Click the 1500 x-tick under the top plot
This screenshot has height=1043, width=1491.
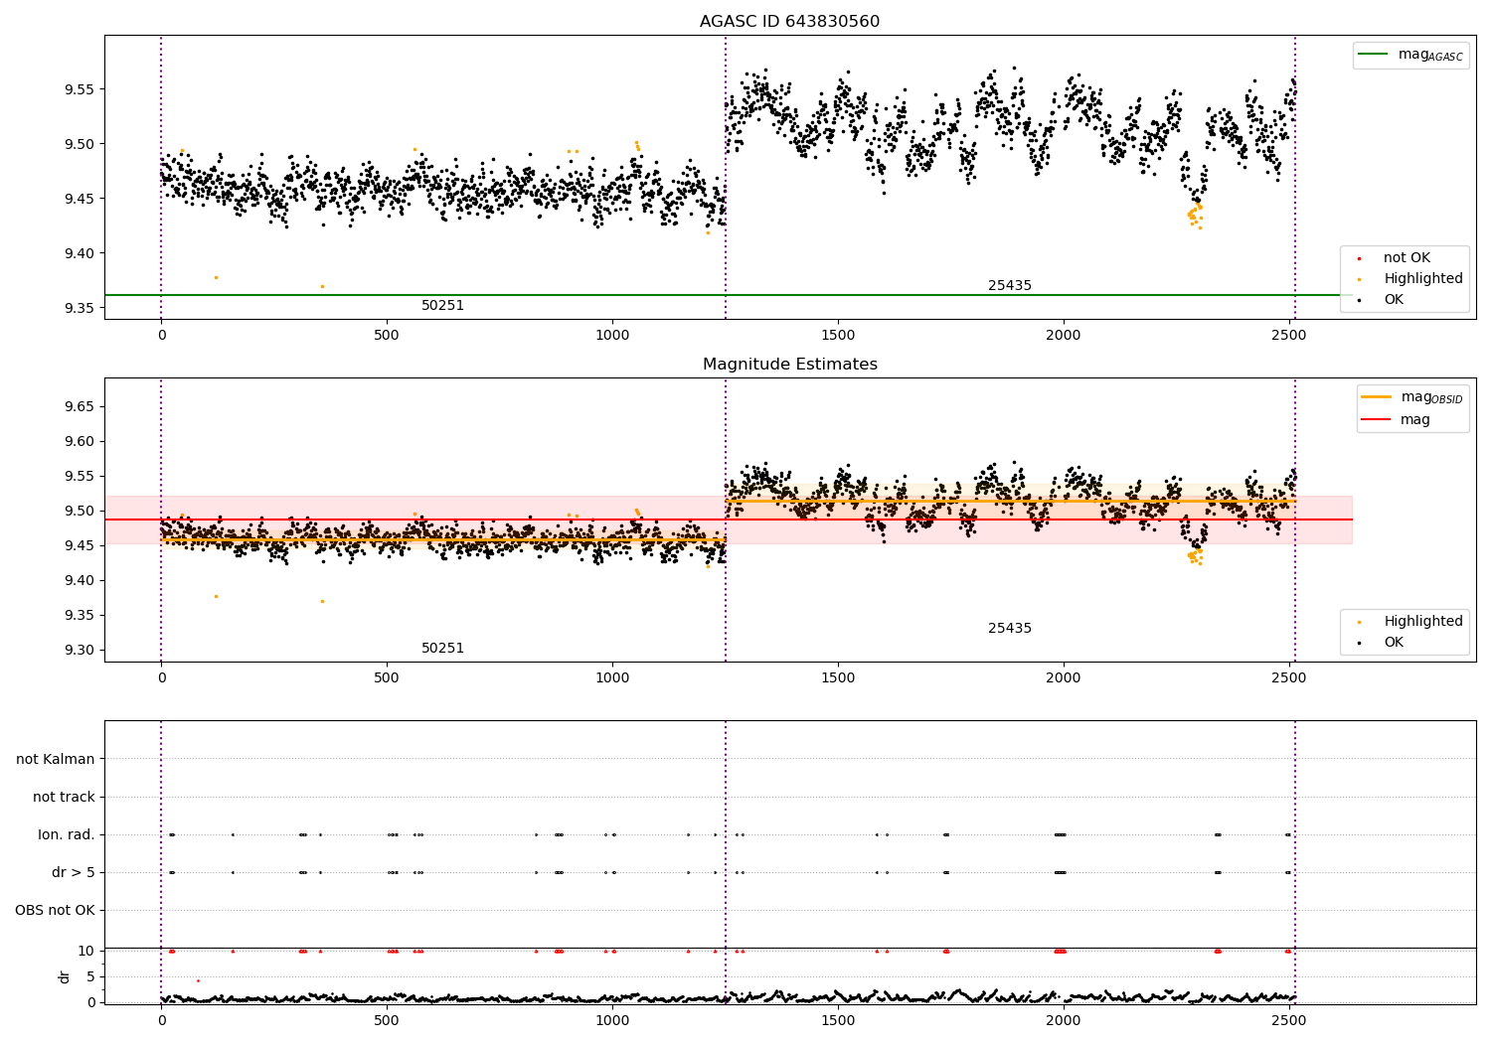tap(838, 335)
